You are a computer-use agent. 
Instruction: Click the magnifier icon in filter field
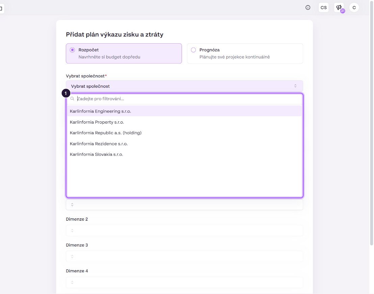pyautogui.click(x=72, y=99)
